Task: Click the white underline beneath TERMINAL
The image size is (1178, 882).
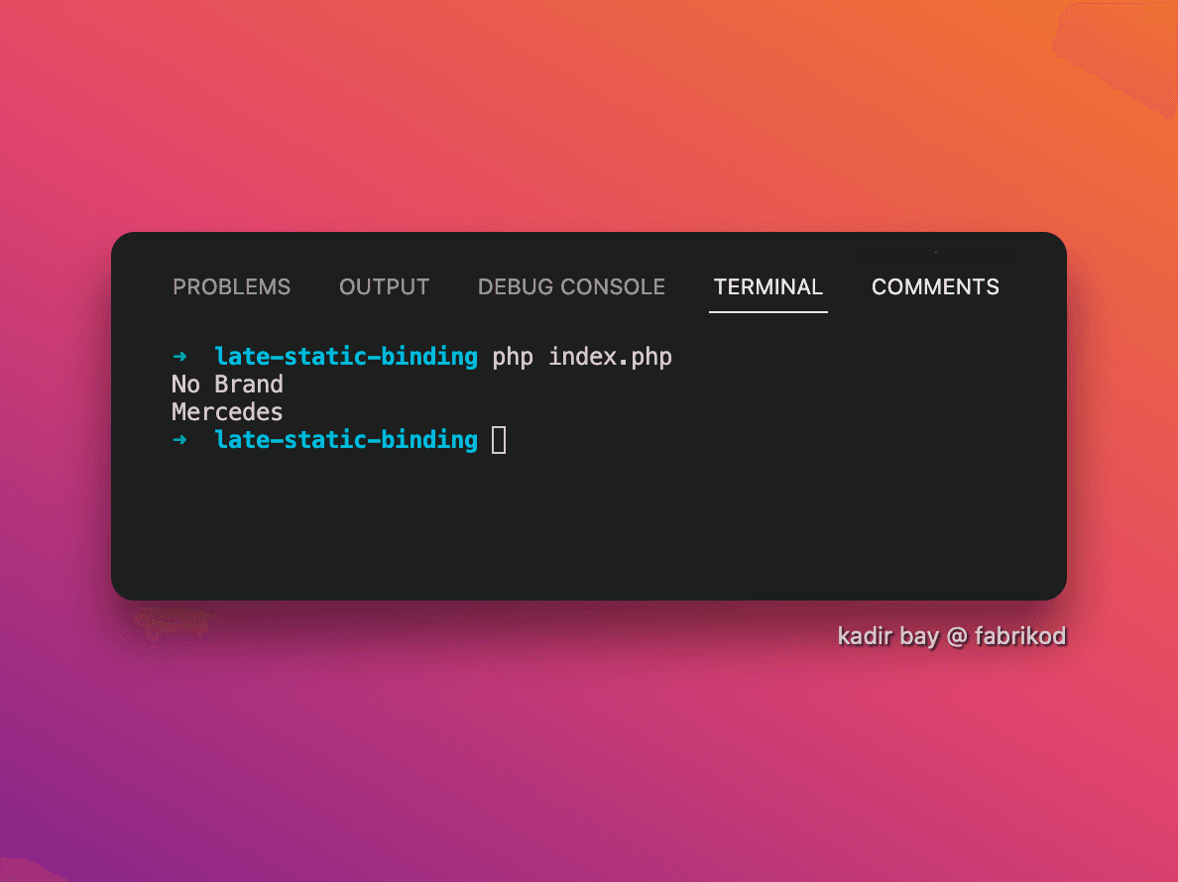Action: tap(767, 311)
